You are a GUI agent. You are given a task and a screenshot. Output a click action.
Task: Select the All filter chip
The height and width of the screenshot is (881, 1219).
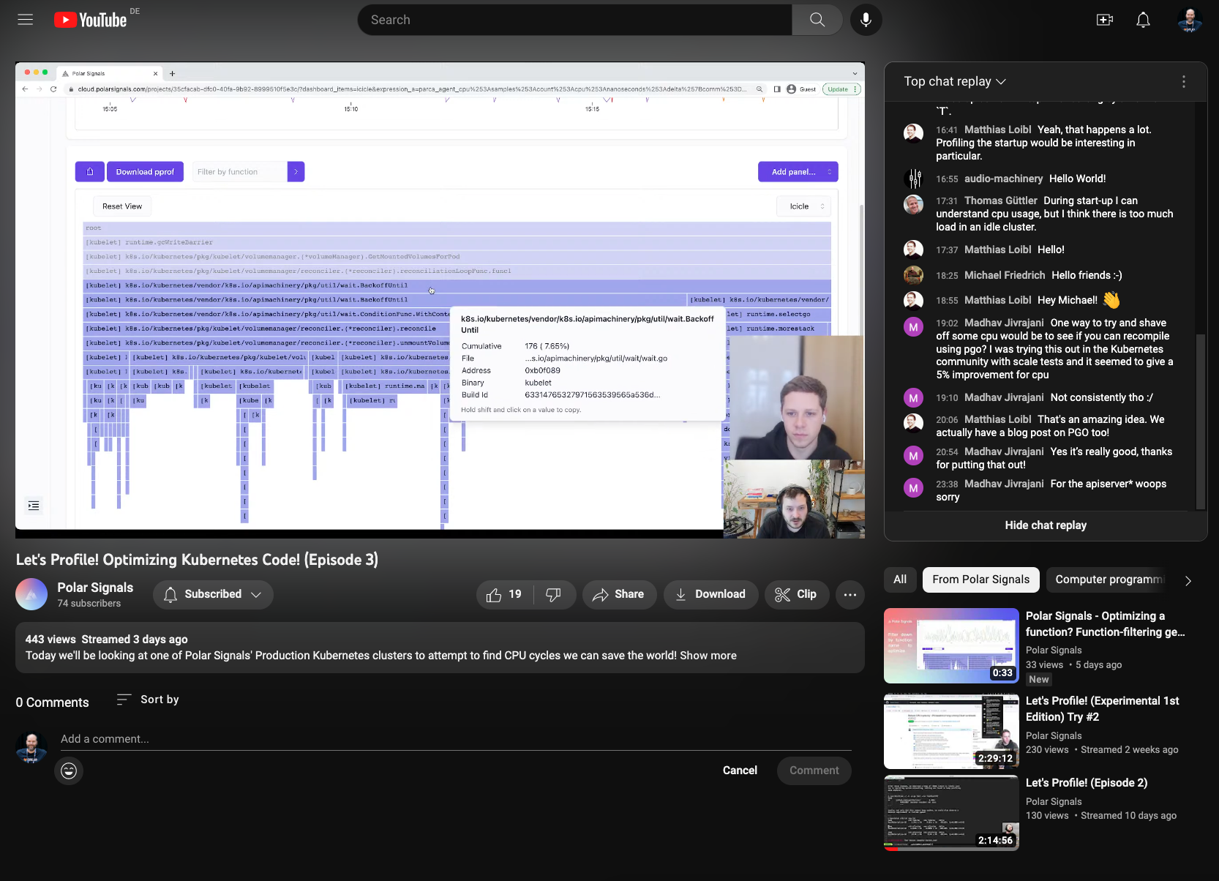(900, 580)
